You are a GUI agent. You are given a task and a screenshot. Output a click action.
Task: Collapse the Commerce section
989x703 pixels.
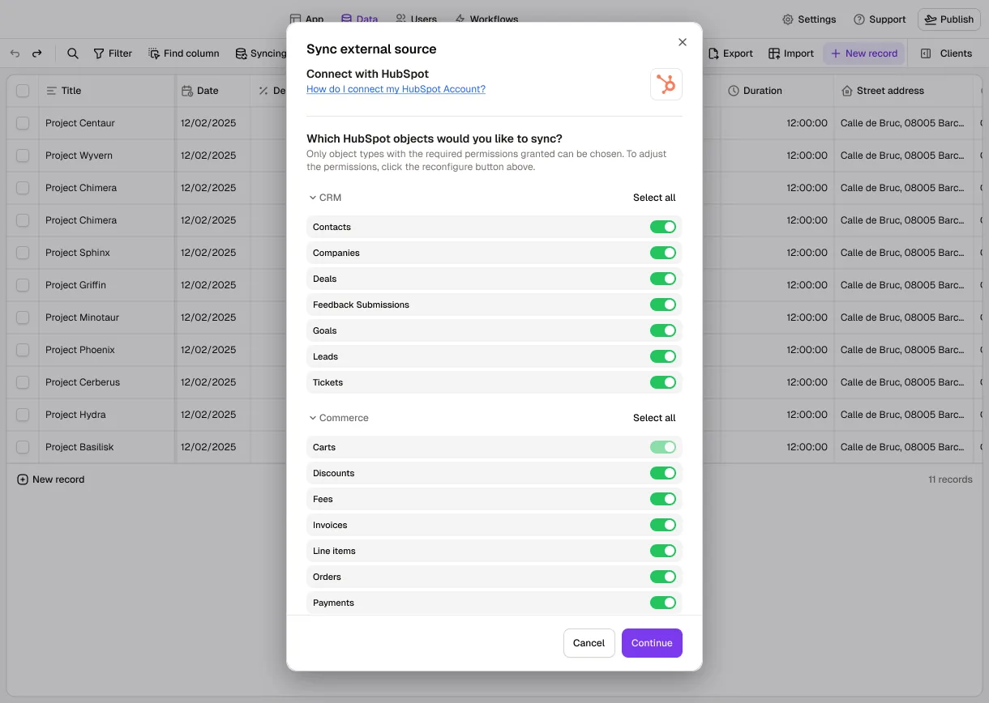click(339, 418)
